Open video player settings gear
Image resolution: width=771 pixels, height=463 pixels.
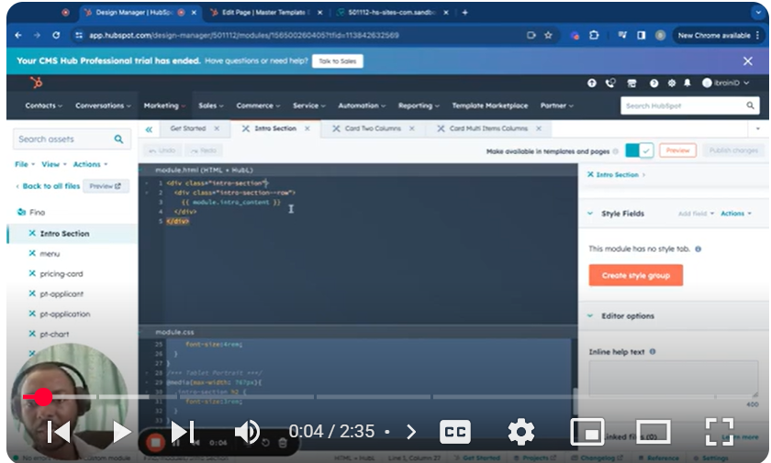pyautogui.click(x=521, y=432)
